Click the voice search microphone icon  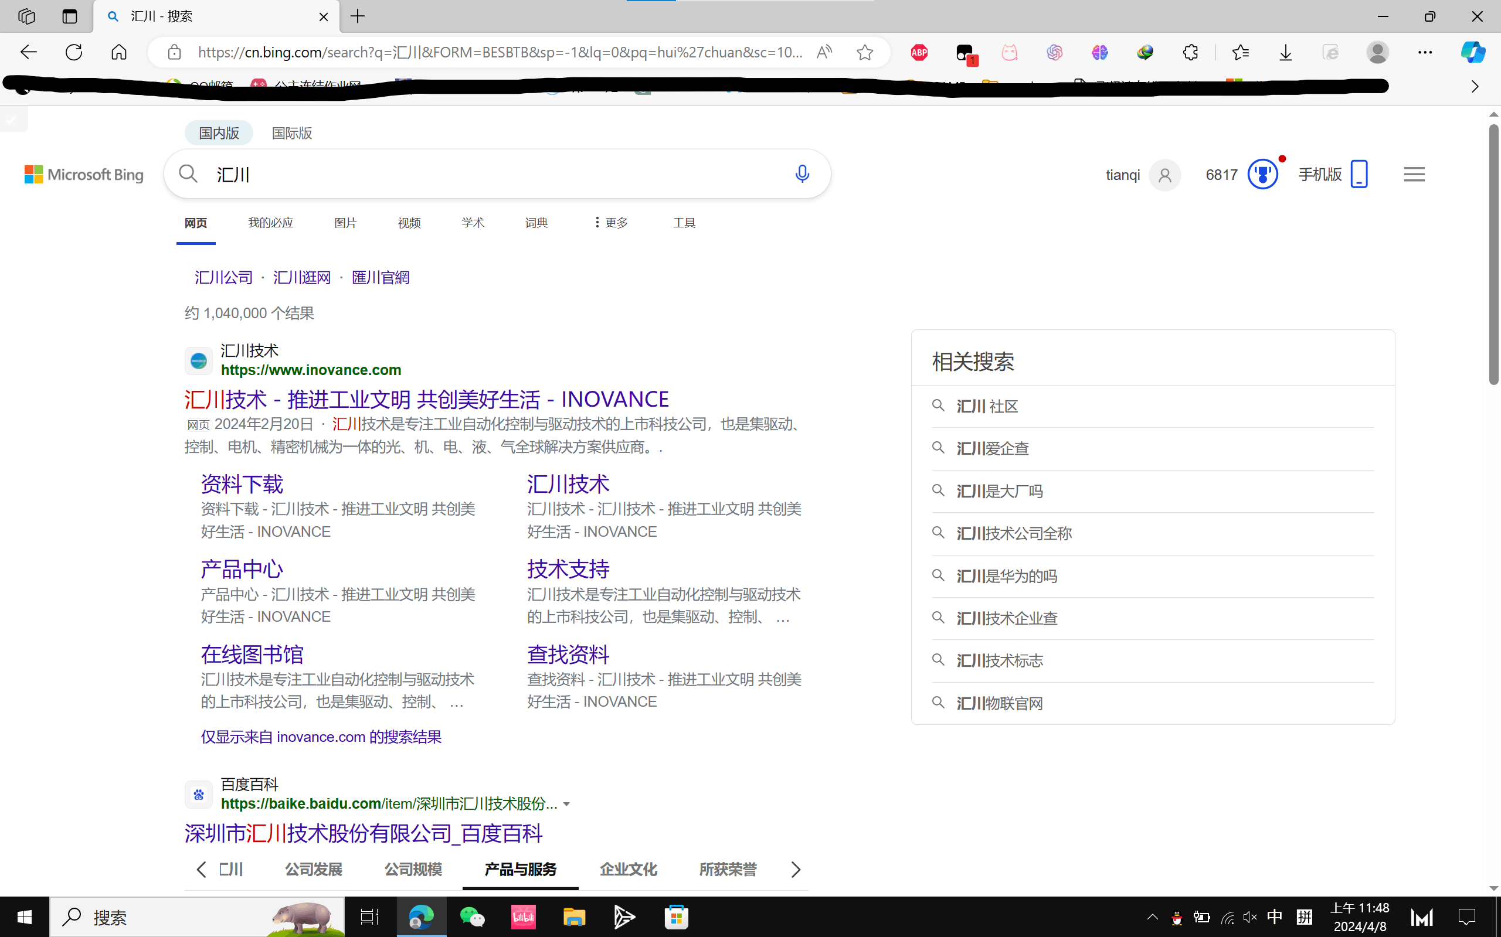point(802,174)
